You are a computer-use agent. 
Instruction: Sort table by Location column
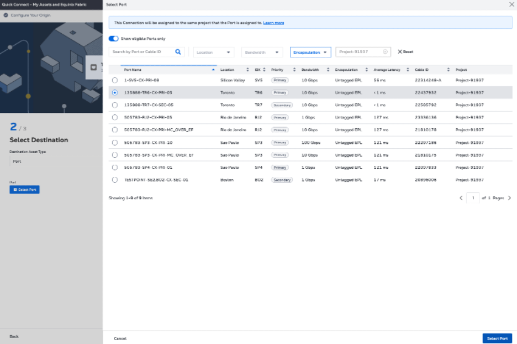(247, 70)
